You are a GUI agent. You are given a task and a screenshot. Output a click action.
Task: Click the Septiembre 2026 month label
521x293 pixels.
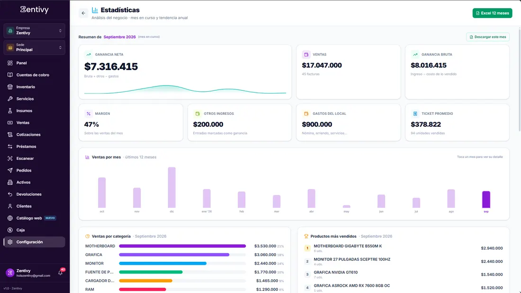point(120,37)
